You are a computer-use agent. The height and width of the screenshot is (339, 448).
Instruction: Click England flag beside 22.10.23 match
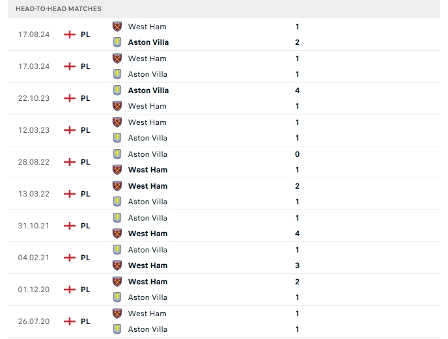pos(70,98)
